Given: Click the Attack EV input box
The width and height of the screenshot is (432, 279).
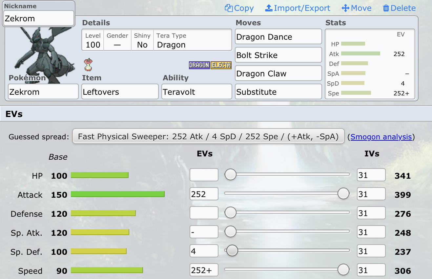Looking at the screenshot, I should click(204, 194).
